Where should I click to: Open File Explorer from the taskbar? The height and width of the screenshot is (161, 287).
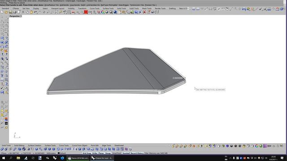pos(18,158)
